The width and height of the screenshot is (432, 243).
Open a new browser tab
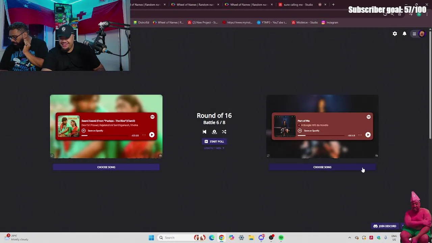(333, 5)
